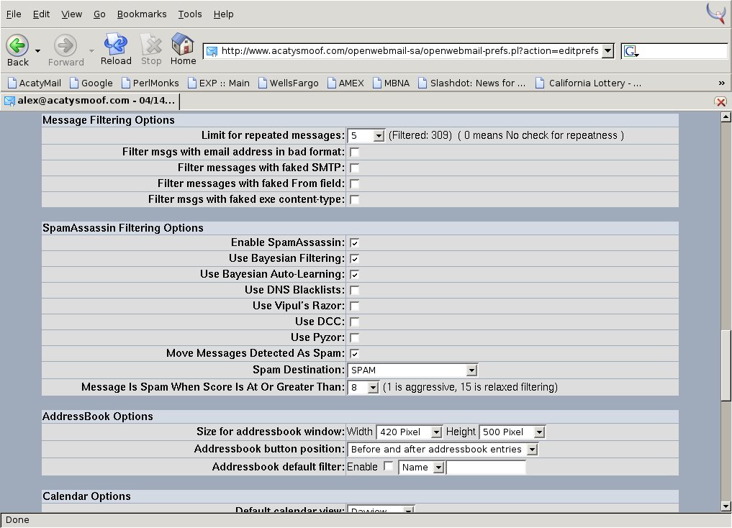Screen dimensions: 732x528
Task: Open the Limit for repeated messages dropdown
Action: pyautogui.click(x=366, y=136)
